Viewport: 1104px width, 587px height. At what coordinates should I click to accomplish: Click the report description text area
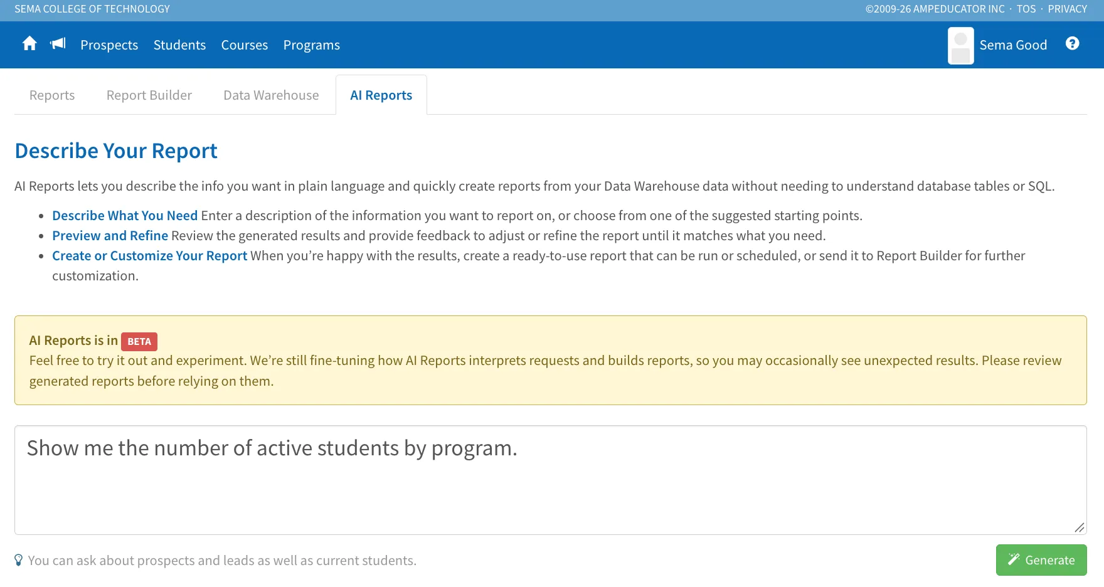tap(551, 480)
